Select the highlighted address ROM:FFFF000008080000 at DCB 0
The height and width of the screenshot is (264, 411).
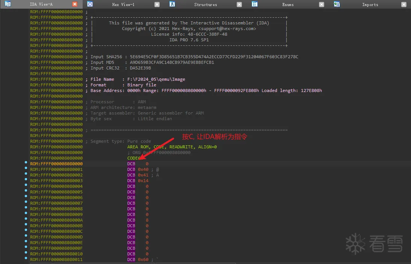pos(56,164)
